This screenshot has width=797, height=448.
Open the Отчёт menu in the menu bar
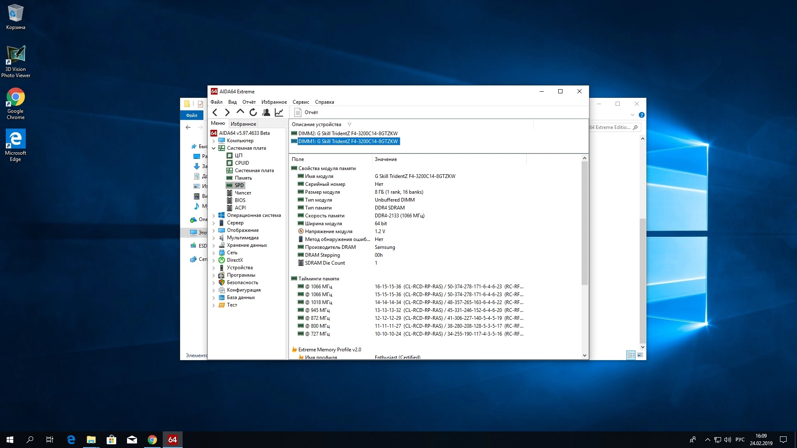[249, 102]
